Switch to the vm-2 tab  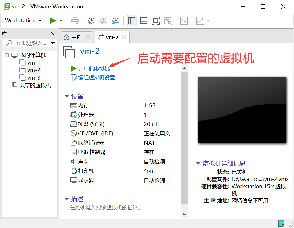(109, 37)
